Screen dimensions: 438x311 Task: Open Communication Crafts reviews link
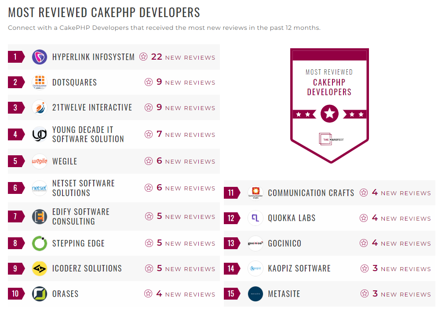(396, 193)
